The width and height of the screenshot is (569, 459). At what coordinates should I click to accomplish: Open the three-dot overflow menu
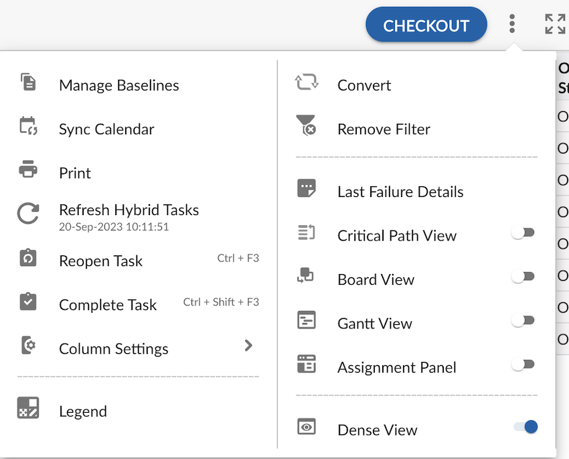(511, 24)
